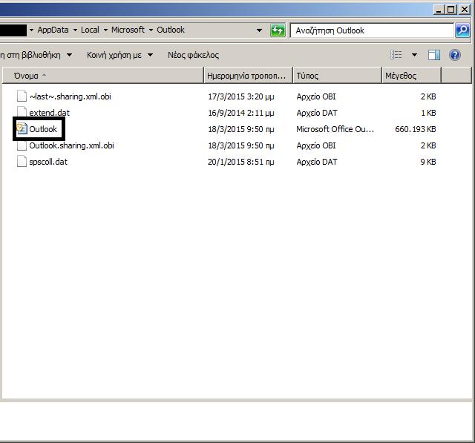Click the green refresh icon in address bar
475x443 pixels.
point(278,30)
